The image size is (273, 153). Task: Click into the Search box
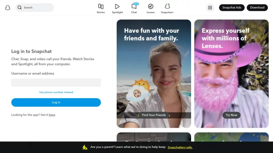[38, 7]
